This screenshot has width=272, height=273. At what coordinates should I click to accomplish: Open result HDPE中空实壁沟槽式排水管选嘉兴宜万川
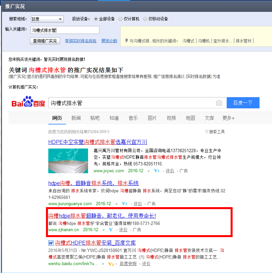pos(98,142)
